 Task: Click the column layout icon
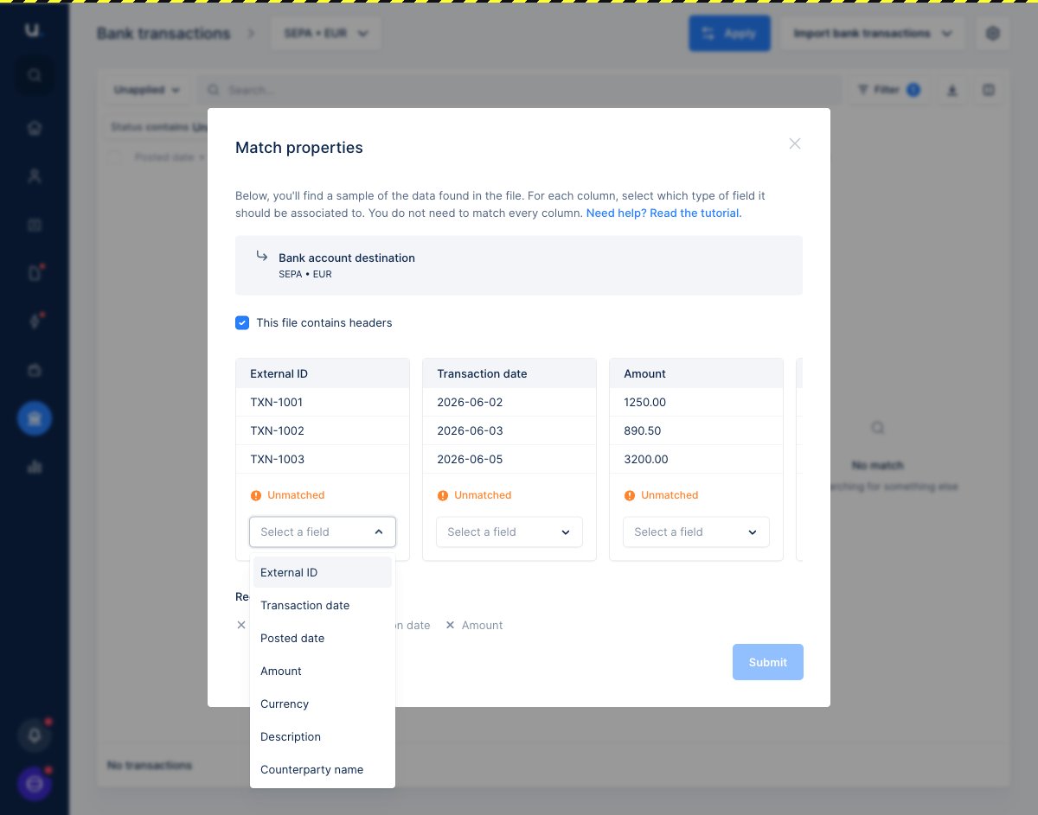tap(990, 90)
